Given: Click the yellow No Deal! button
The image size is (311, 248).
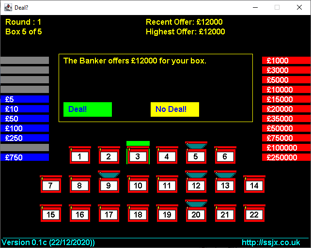Looking at the screenshot, I should click(175, 109).
